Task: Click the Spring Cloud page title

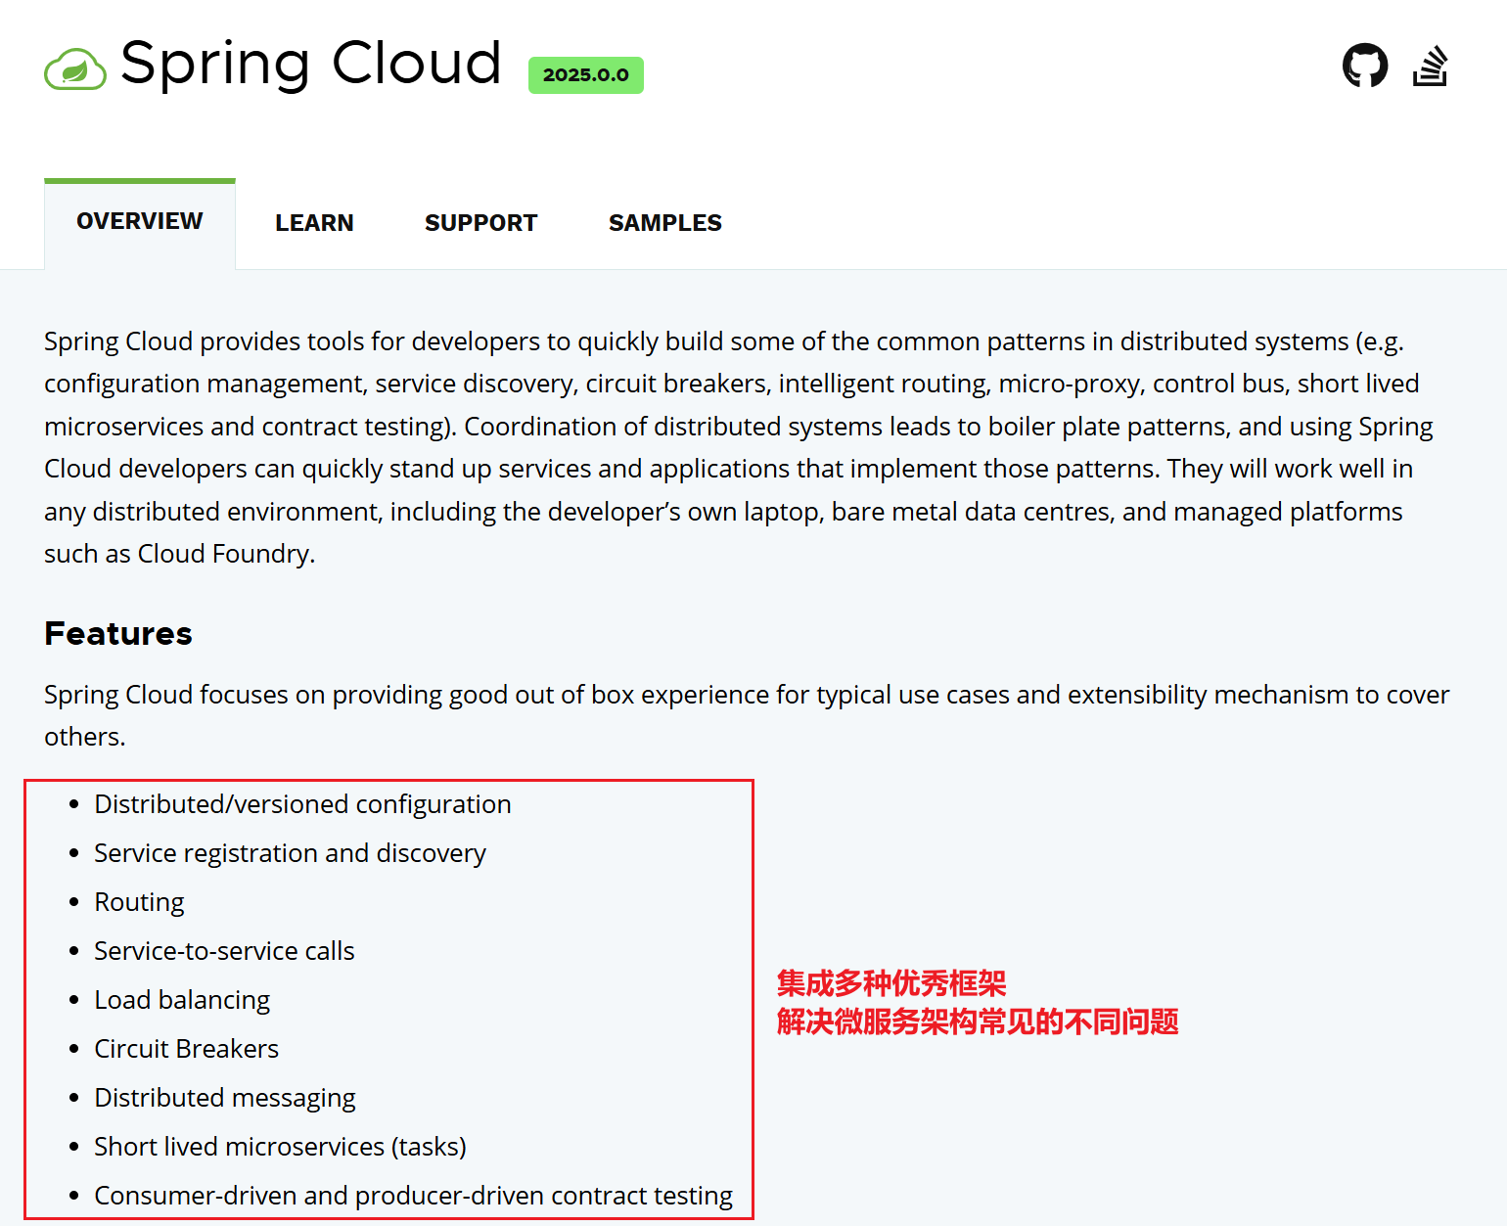Action: coord(311,65)
